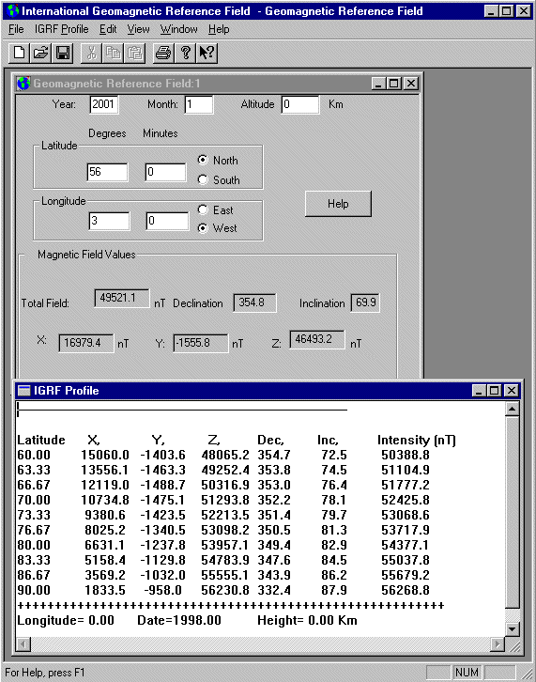Activate context help arrow-question icon
536x682 pixels.
(x=207, y=53)
